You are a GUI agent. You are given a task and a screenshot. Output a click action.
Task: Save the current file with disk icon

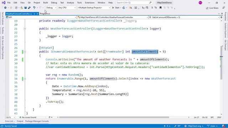(x=26, y=8)
